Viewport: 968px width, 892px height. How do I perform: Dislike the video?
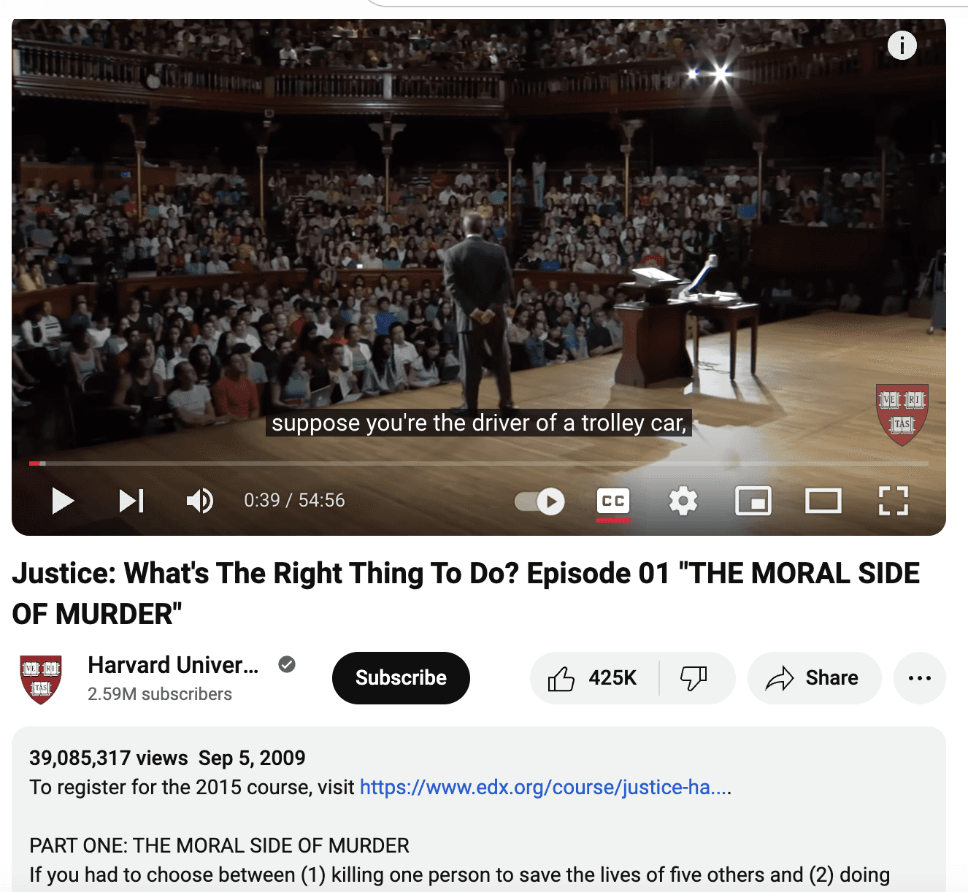tap(694, 678)
